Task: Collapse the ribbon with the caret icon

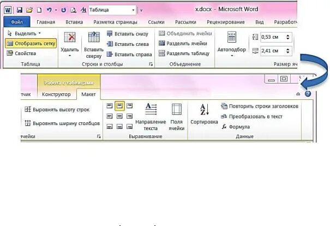Action: pyautogui.click(x=298, y=94)
